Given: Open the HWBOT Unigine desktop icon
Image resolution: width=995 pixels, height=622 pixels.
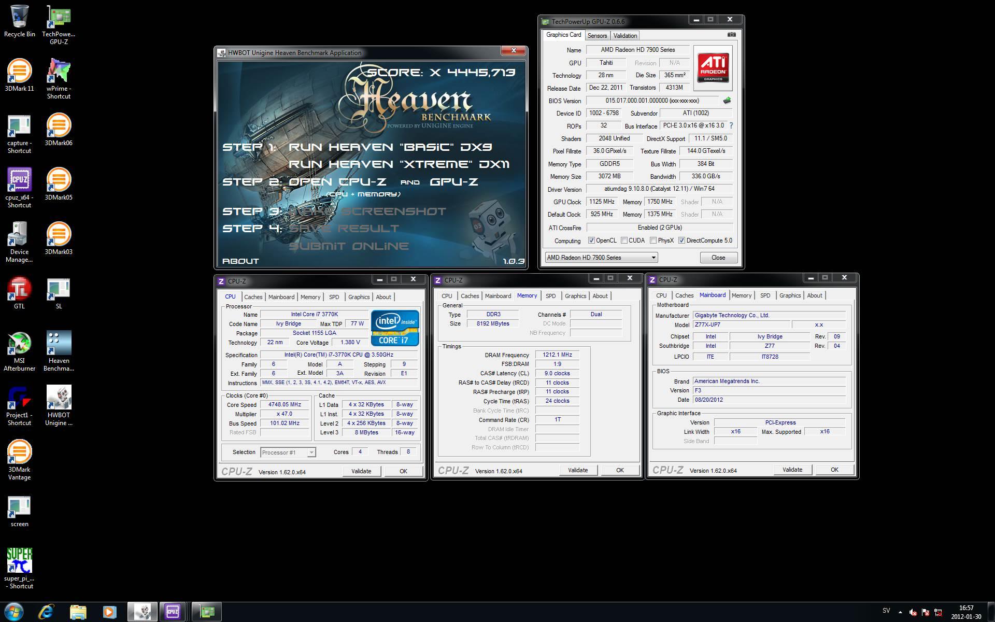Looking at the screenshot, I should coord(59,406).
